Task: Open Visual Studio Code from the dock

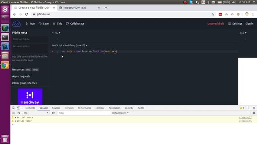Action: [5, 46]
